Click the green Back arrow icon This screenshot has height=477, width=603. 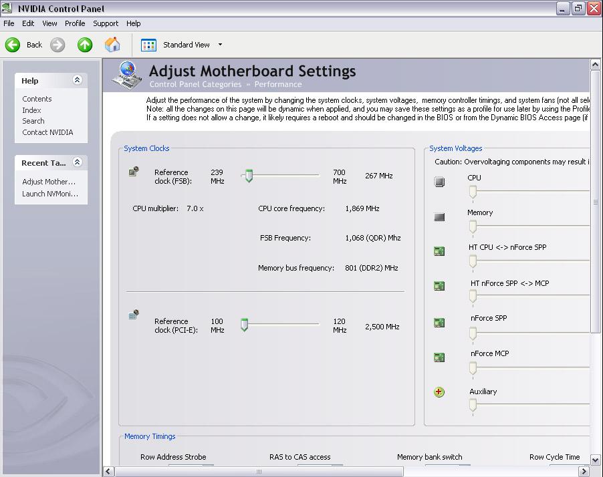point(13,45)
